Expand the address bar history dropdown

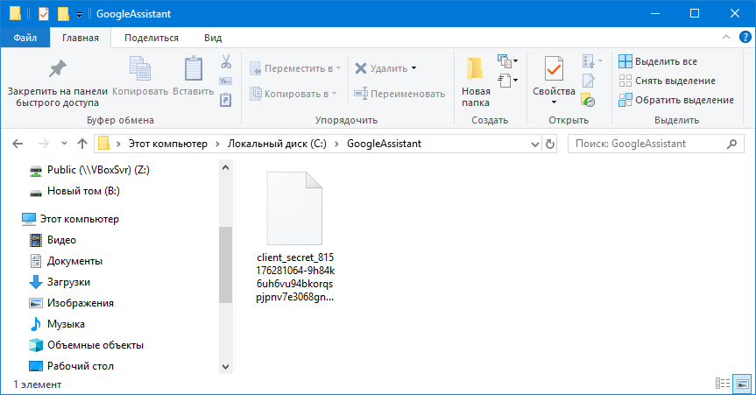click(x=534, y=144)
